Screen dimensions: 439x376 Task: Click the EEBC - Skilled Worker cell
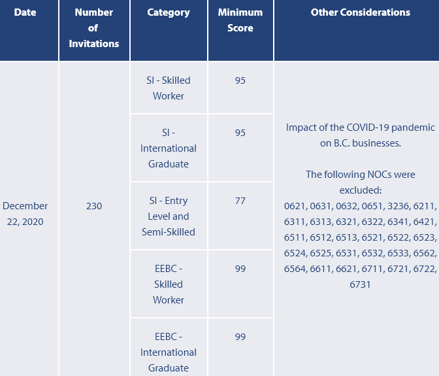tap(169, 284)
